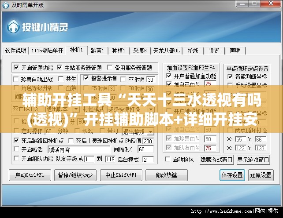Click the 喊话内容 text field
This screenshot has height=218, width=283.
79,149
